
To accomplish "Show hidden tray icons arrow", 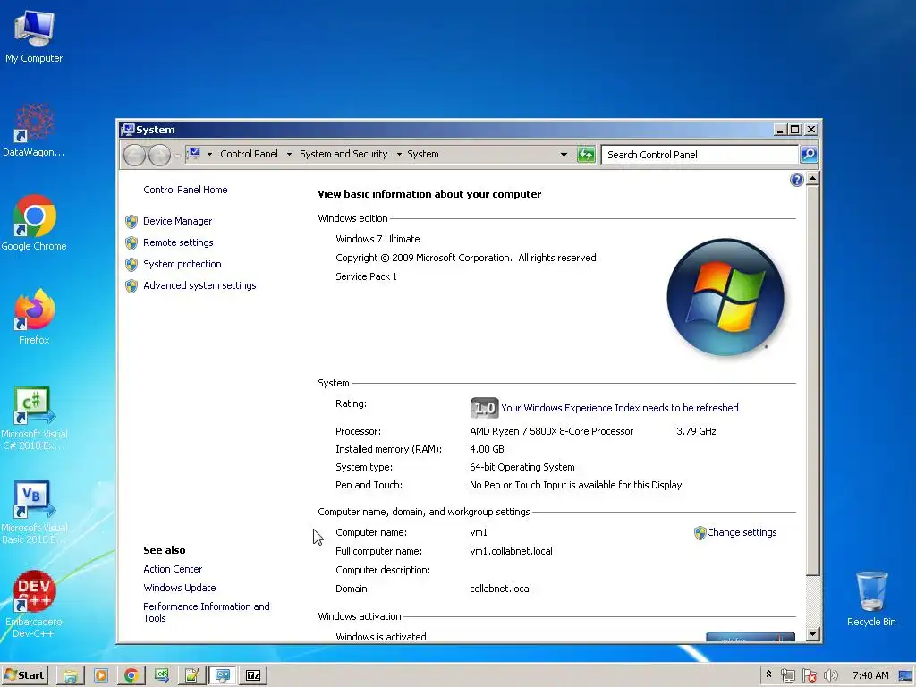I will [768, 674].
